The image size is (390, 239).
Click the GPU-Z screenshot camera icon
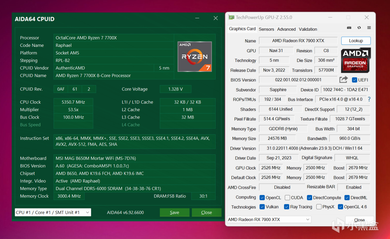(349, 28)
